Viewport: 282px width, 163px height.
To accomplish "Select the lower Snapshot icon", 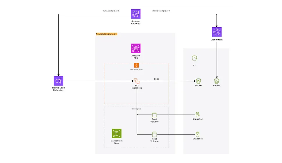I will (x=198, y=134).
